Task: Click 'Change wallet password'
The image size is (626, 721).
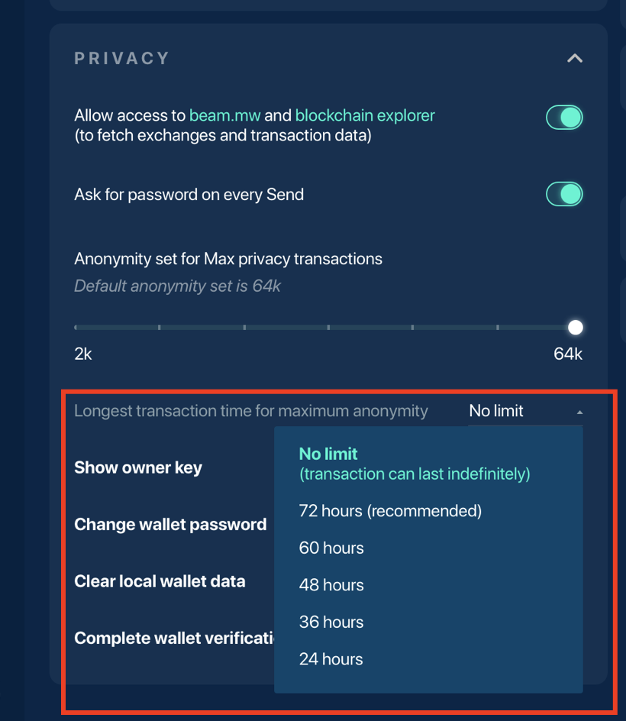Action: pyautogui.click(x=170, y=524)
